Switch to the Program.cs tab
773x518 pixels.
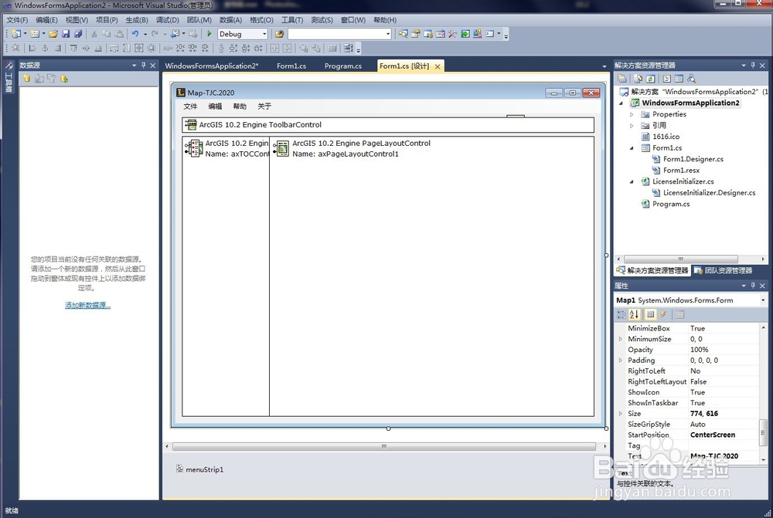343,66
